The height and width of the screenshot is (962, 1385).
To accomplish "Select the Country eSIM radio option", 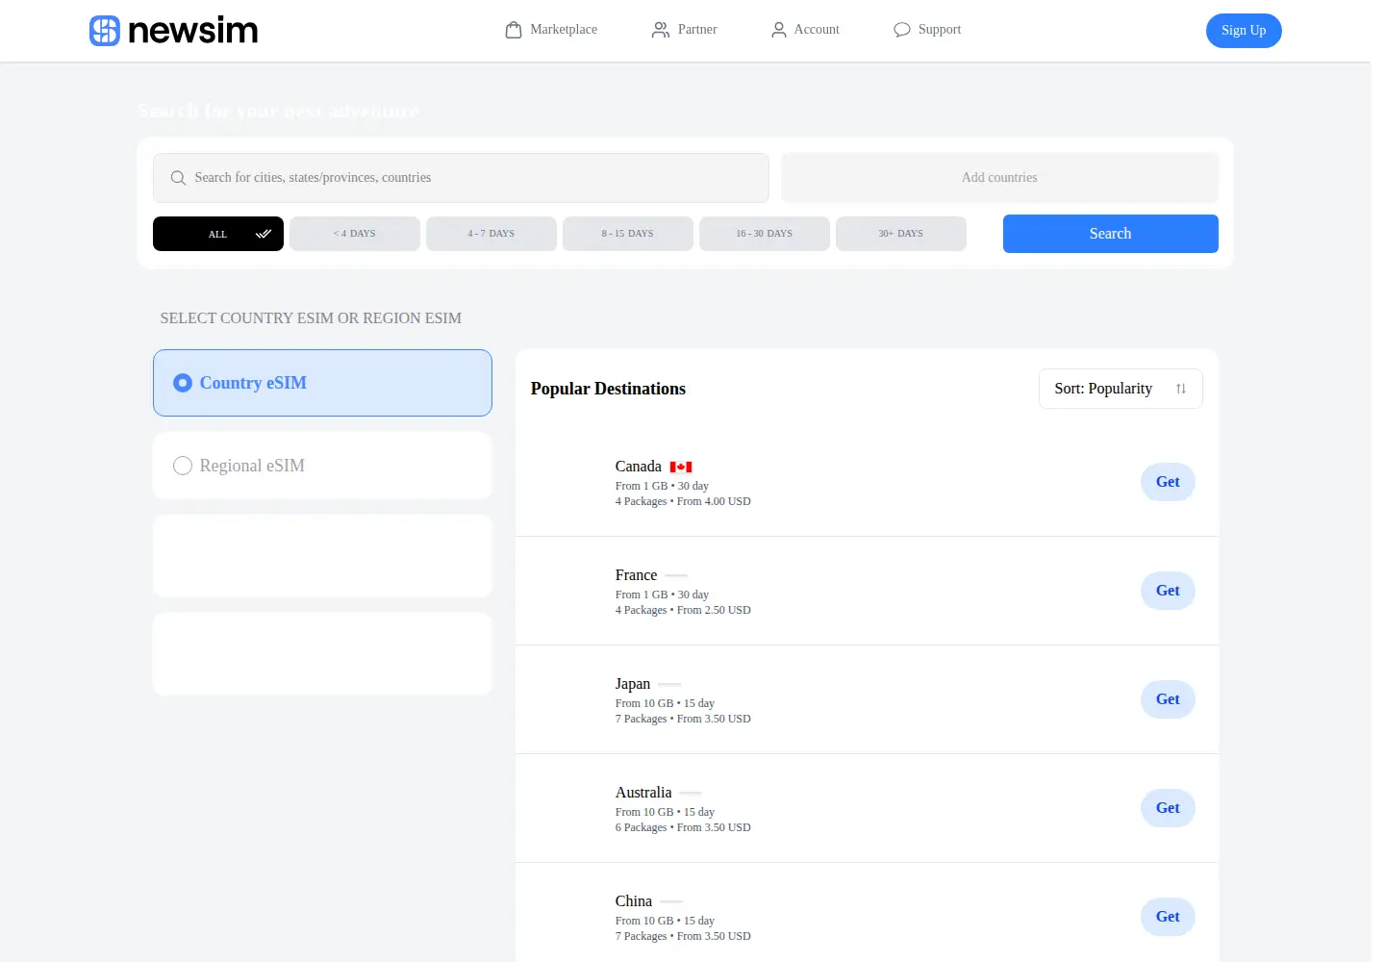I will coord(322,383).
